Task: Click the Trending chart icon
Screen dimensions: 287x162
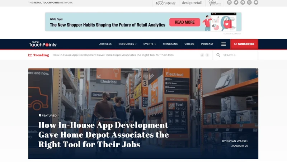Action: click(x=30, y=55)
